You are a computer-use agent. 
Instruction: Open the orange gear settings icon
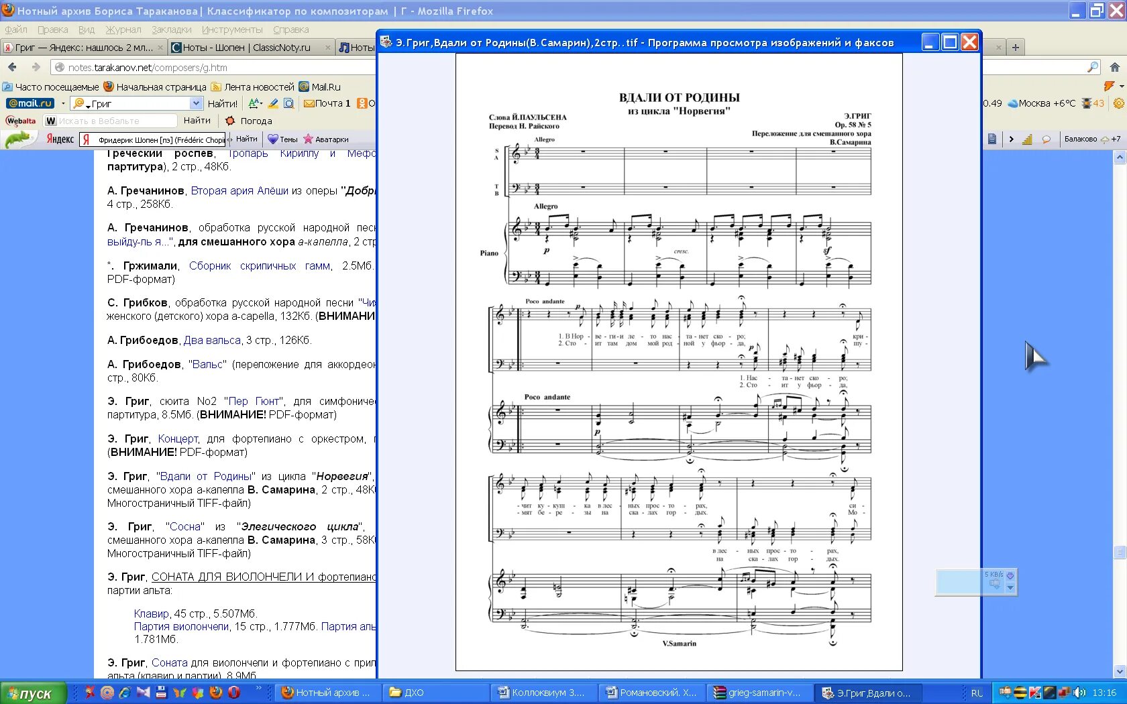click(1119, 103)
